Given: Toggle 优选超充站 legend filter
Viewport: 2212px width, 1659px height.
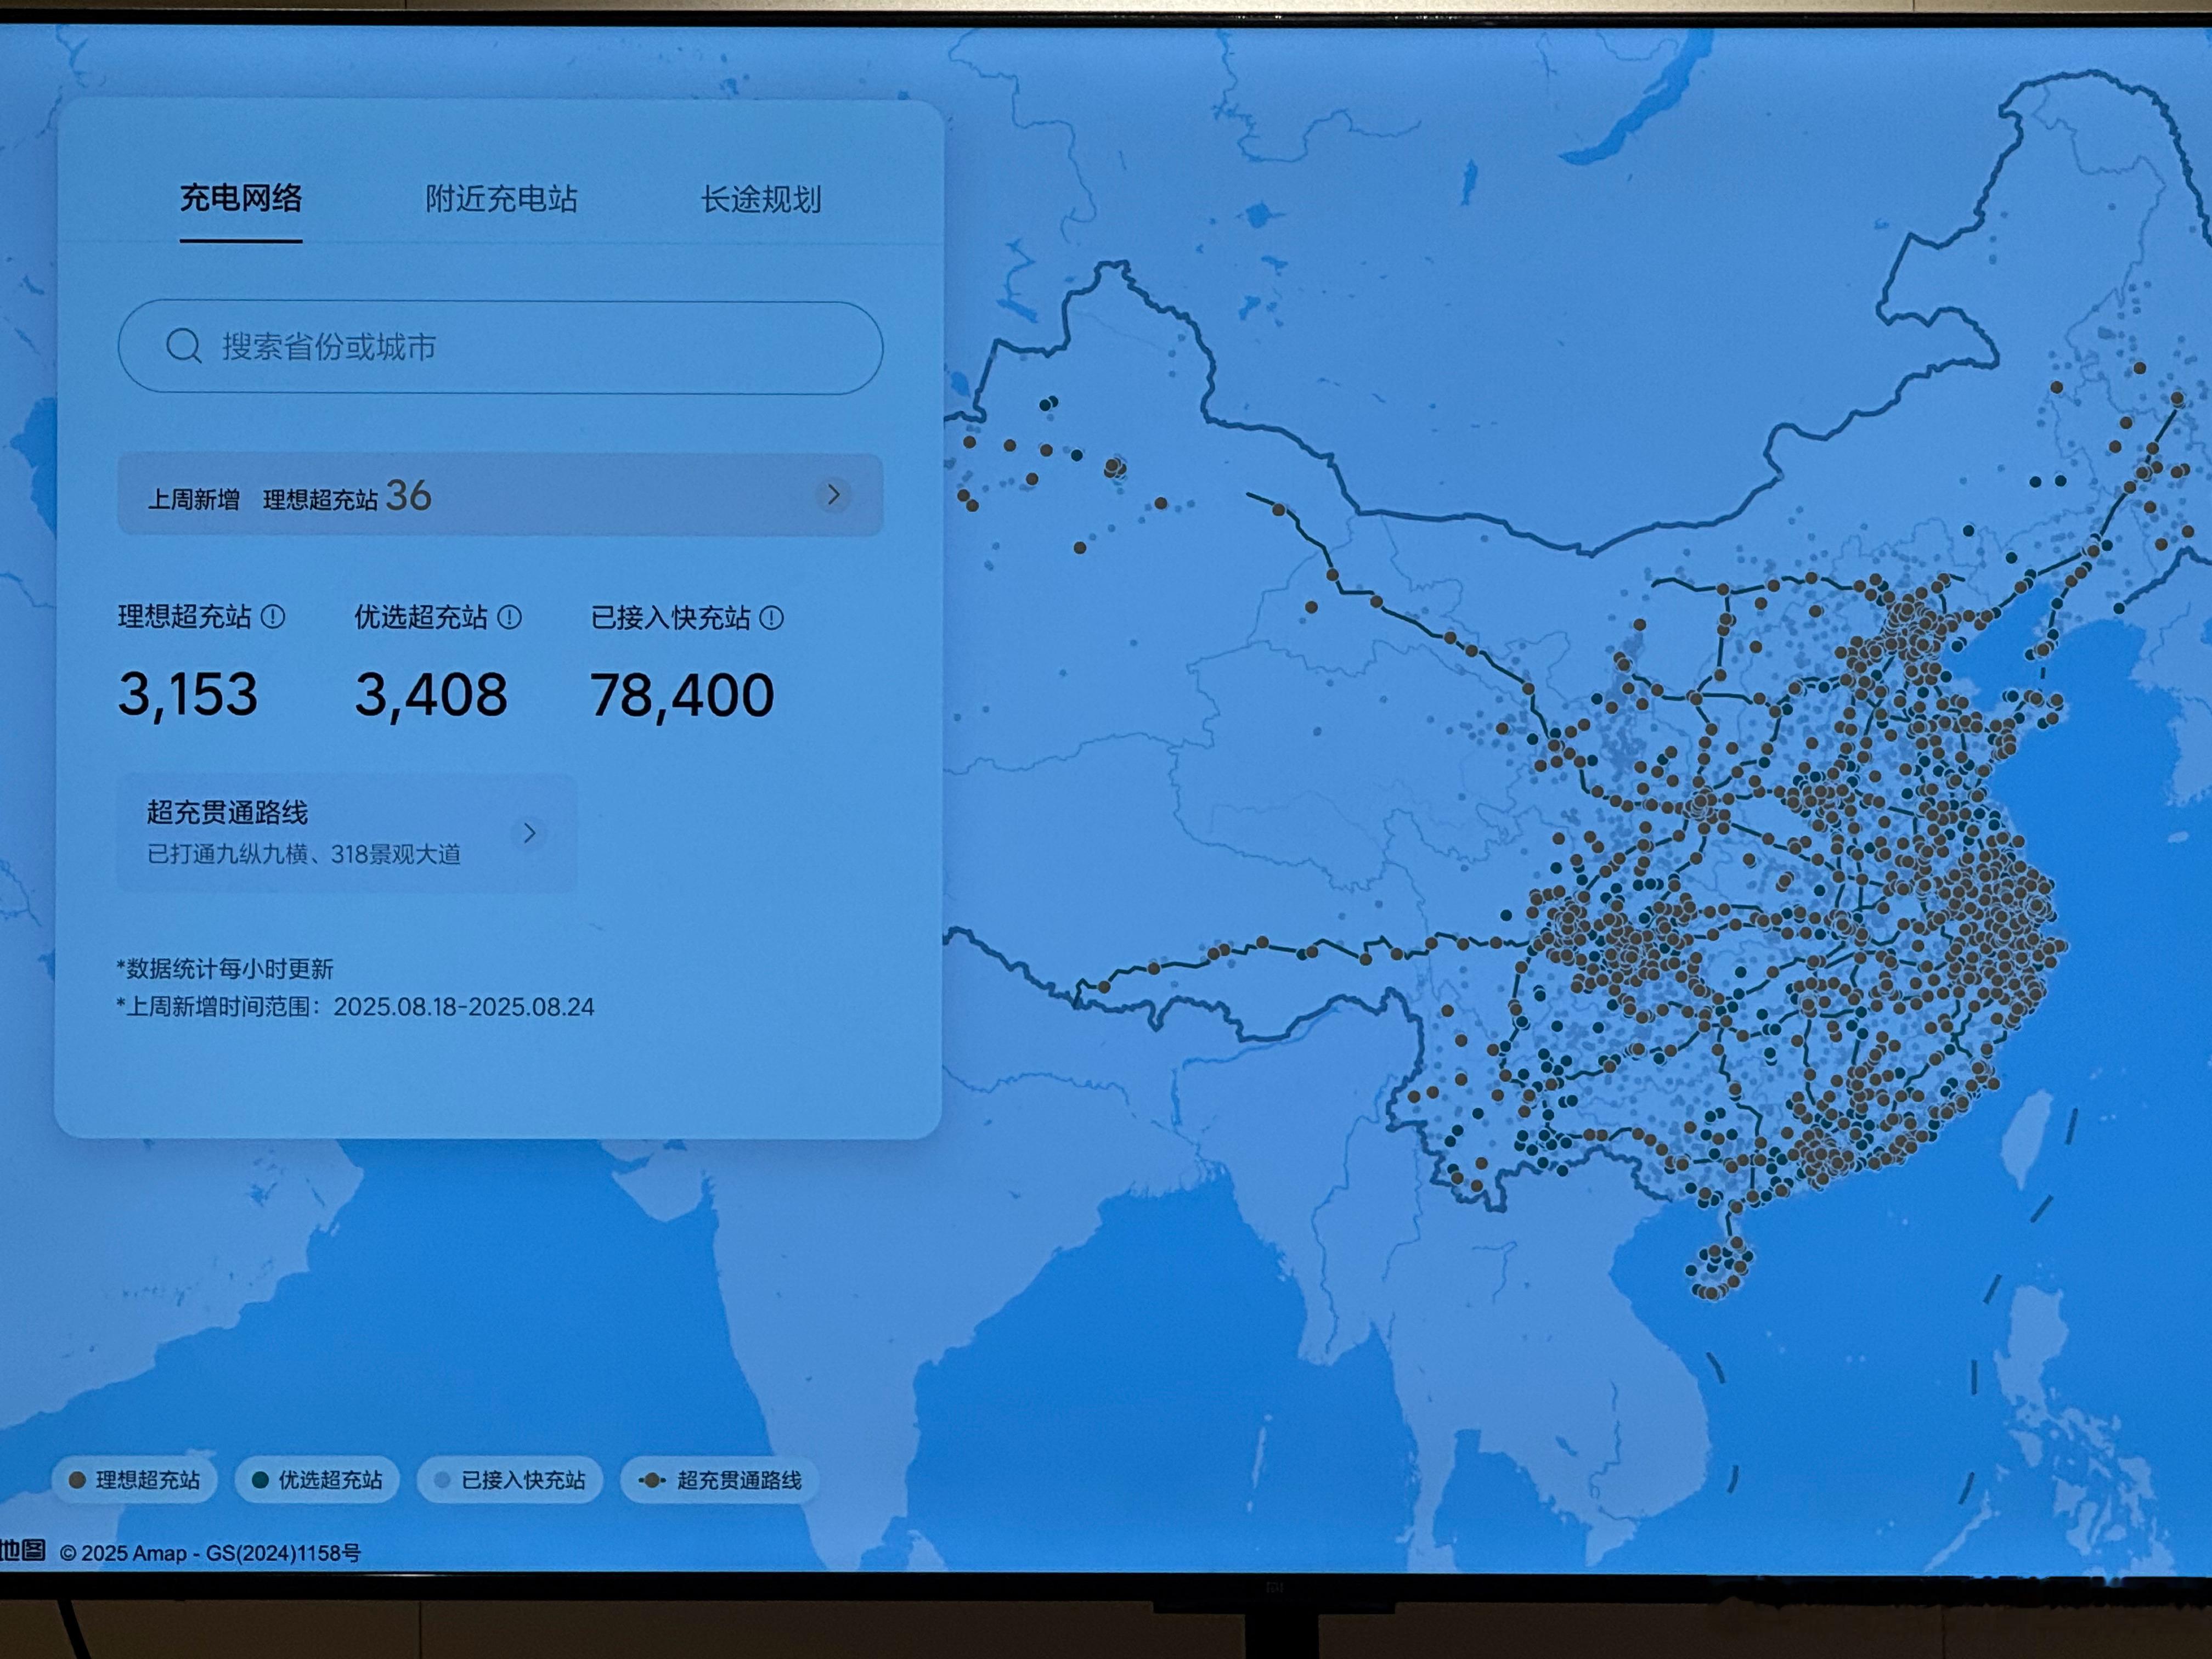Looking at the screenshot, I should 317,1480.
